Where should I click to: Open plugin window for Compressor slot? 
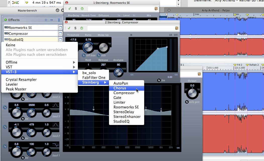(60, 33)
